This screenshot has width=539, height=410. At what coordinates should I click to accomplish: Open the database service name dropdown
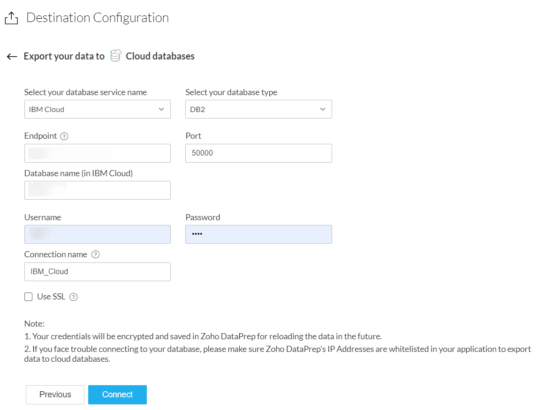[97, 109]
